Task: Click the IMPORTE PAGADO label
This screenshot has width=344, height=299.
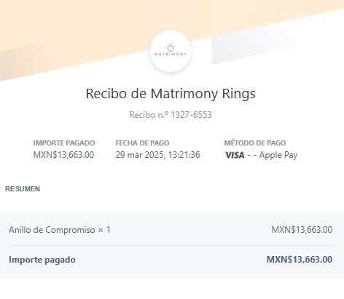Action: [x=64, y=143]
